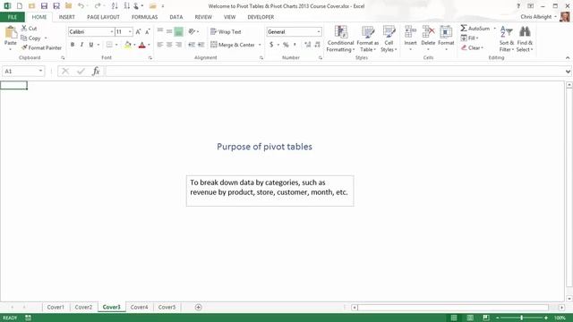Switch to the FORMULAS tab

point(145,17)
